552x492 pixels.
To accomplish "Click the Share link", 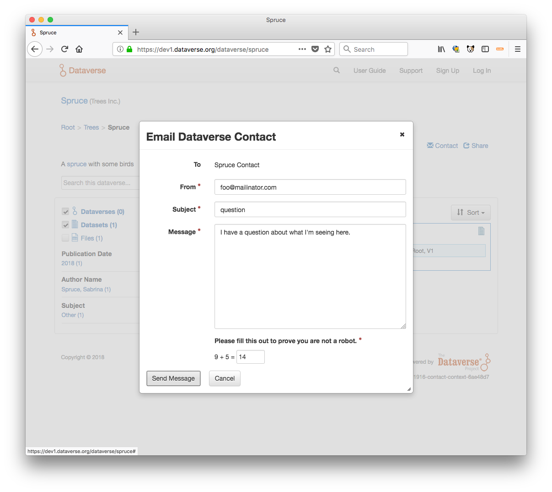I will pos(476,146).
